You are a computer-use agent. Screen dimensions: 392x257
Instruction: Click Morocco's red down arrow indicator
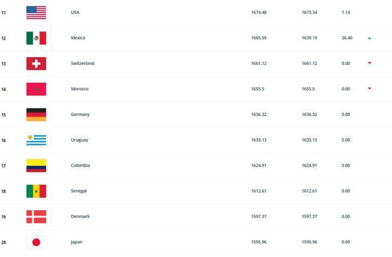click(370, 89)
